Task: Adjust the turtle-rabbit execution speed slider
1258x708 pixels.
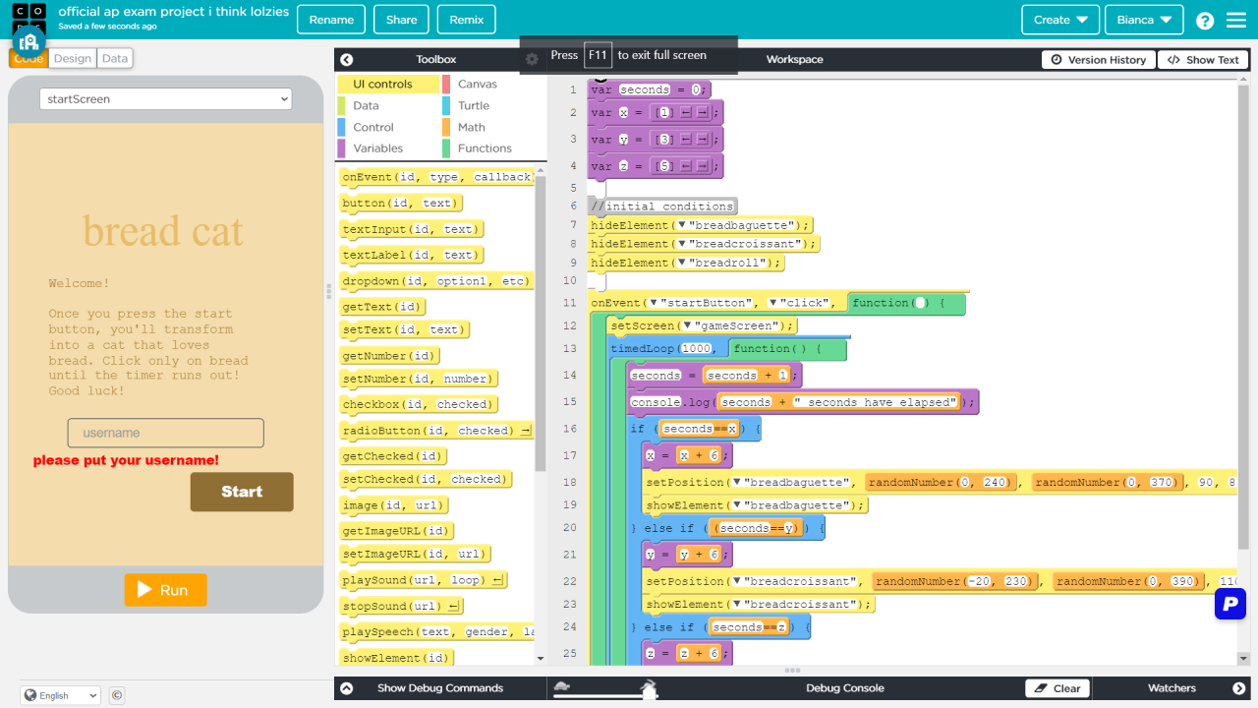Action: click(649, 689)
